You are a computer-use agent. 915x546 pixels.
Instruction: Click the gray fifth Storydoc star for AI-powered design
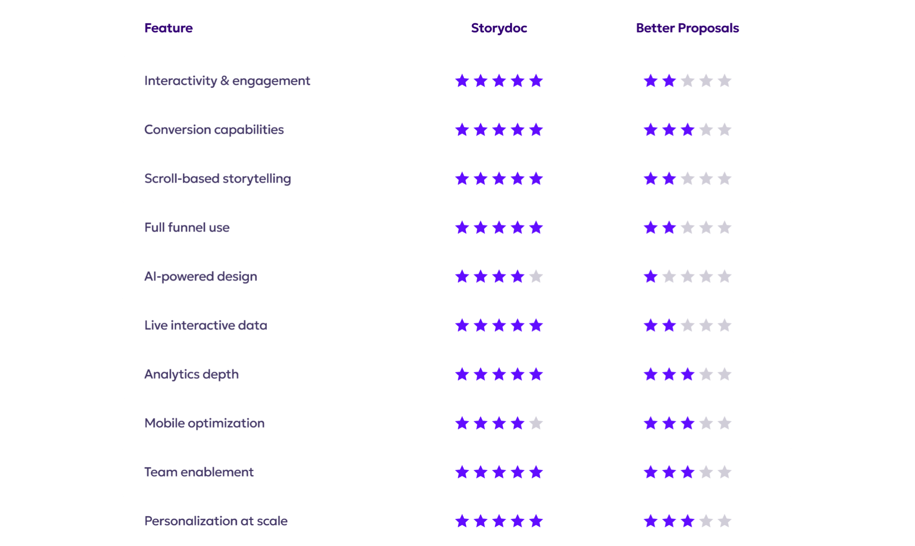click(x=536, y=276)
